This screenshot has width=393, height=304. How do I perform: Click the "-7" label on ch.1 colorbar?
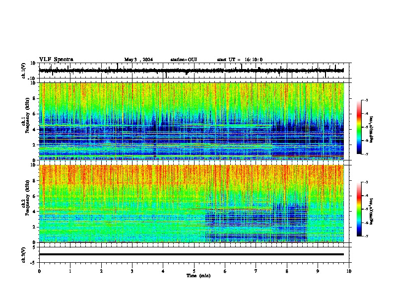(x=366, y=154)
